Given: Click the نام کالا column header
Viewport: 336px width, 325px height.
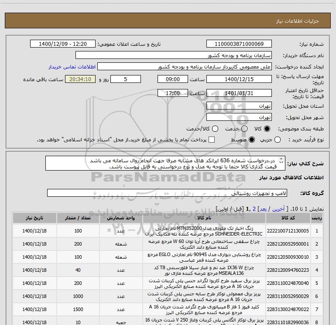Looking at the screenshot, I should (204, 218).
